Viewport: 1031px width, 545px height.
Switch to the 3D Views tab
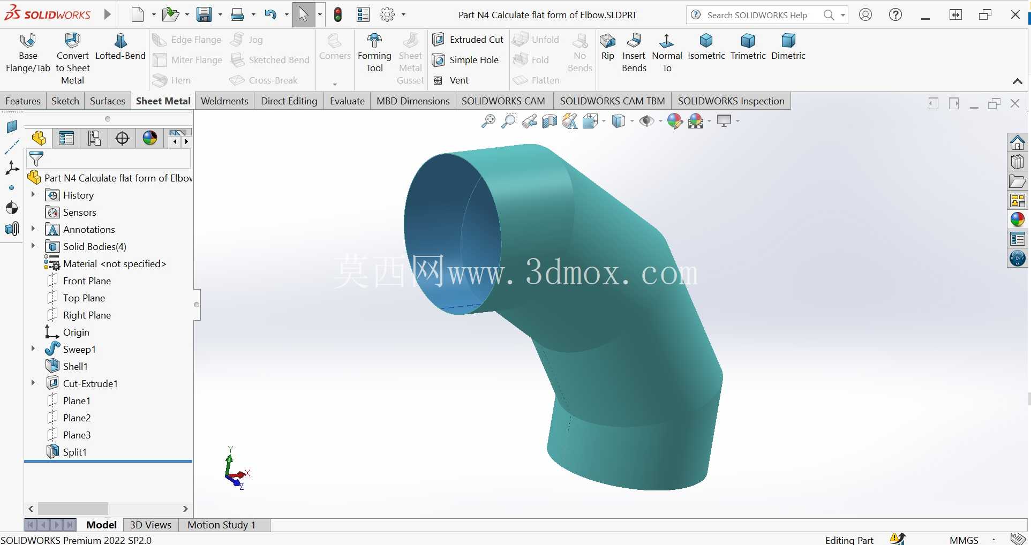pos(150,525)
